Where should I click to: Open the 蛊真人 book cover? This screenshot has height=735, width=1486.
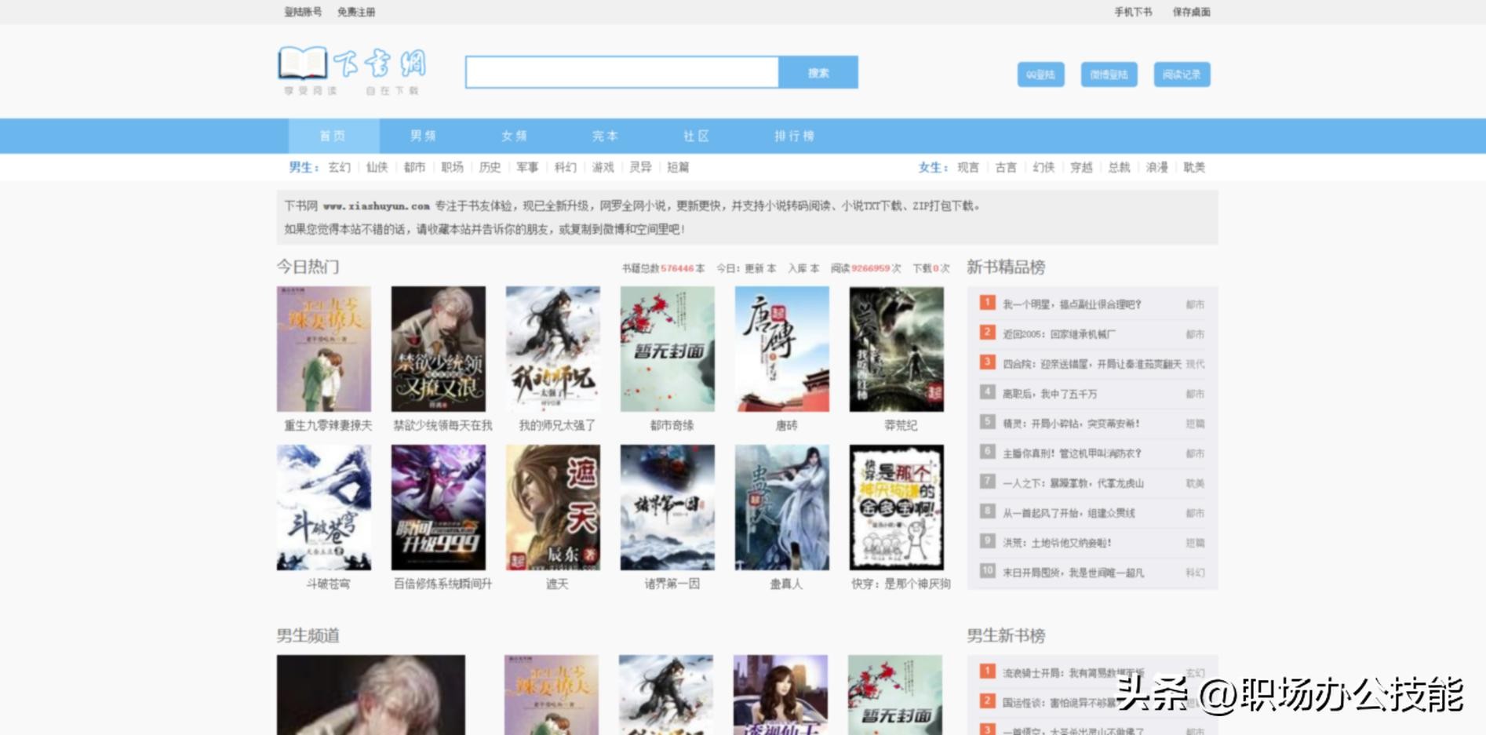pos(781,508)
